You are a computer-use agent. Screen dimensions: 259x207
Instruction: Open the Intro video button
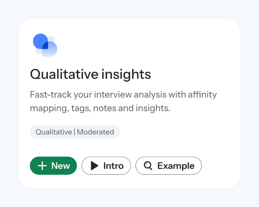point(106,166)
